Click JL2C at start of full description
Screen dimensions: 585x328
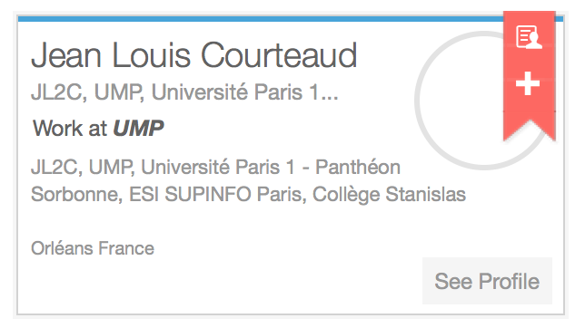point(56,167)
